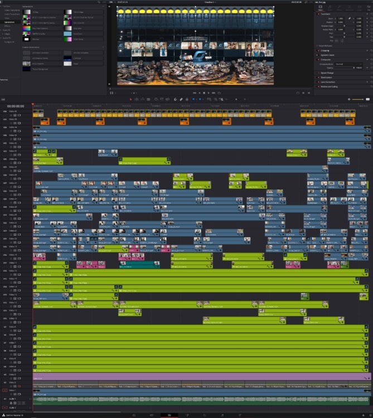This screenshot has height=418, width=373.
Task: Open project settings gear at bottom right
Action: click(x=367, y=415)
